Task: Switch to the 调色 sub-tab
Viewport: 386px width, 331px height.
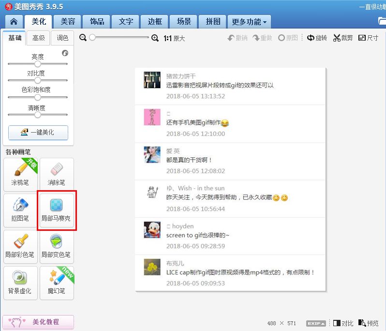Action: (x=63, y=38)
